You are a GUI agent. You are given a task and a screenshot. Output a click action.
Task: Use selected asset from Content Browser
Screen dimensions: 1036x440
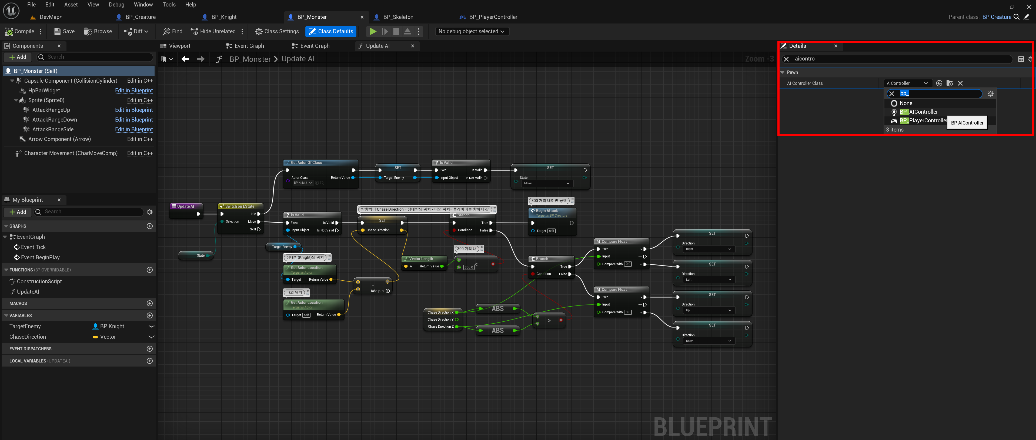[939, 83]
